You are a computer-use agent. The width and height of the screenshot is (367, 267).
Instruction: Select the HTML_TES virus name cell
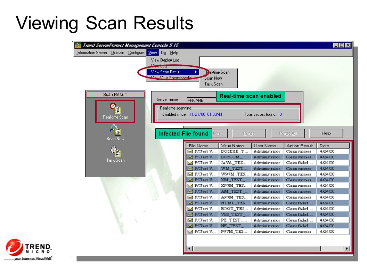(235, 203)
